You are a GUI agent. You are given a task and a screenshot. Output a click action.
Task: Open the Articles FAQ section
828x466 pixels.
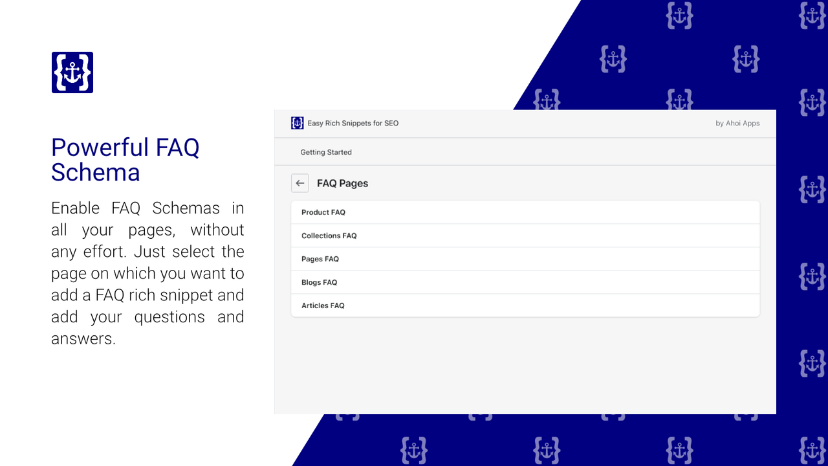525,305
